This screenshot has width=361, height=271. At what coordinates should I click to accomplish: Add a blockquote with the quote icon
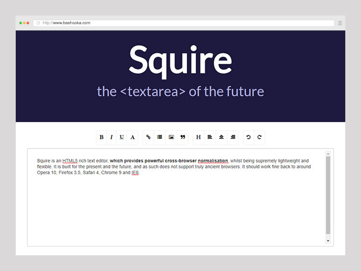click(183, 137)
